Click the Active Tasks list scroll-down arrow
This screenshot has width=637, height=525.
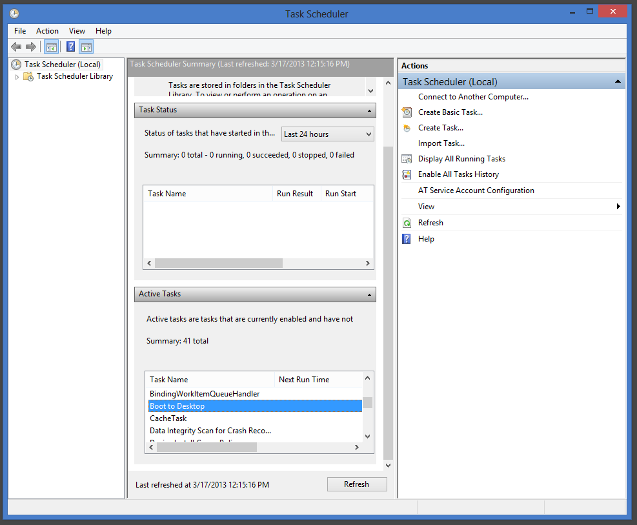[x=368, y=437]
